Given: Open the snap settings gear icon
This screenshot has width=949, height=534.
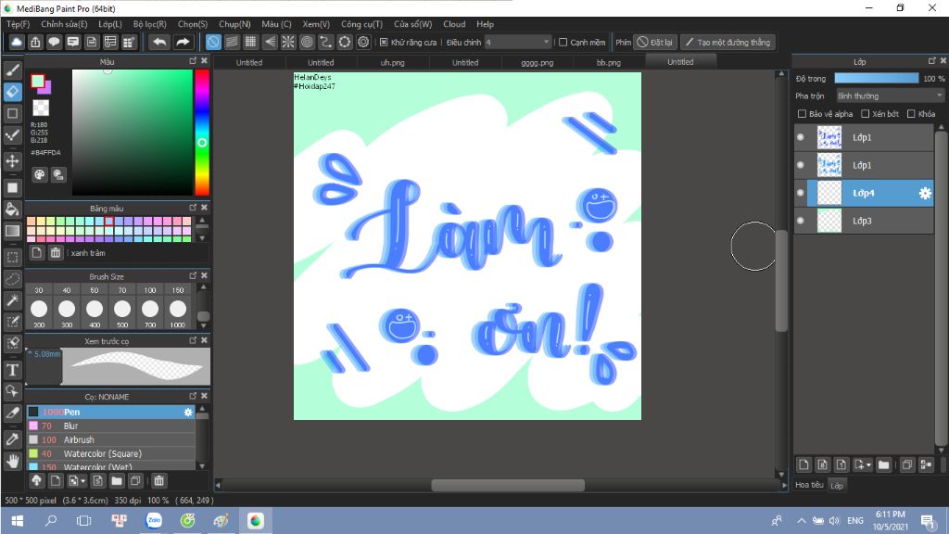Looking at the screenshot, I should click(363, 42).
